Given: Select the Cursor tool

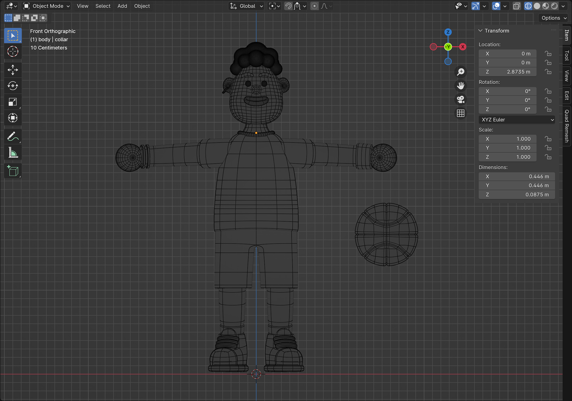Looking at the screenshot, I should click(x=13, y=52).
